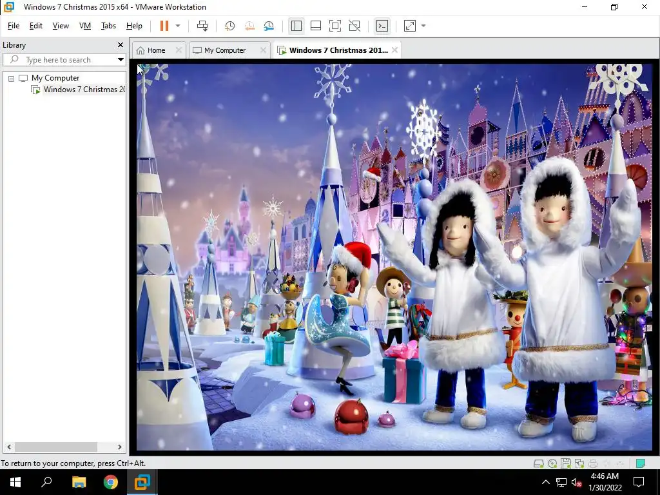Open the Tabs menu
The image size is (660, 495).
(108, 26)
